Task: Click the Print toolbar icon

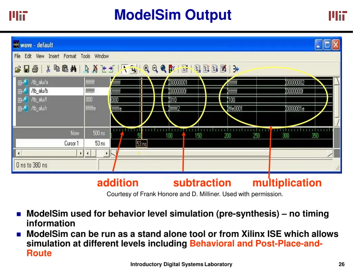Action: pos(35,69)
